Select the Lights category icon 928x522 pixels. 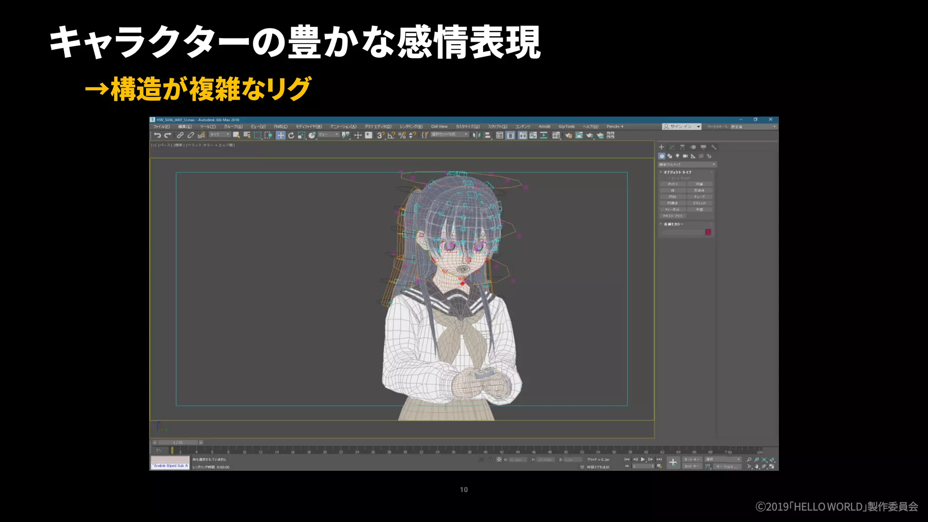[677, 156]
